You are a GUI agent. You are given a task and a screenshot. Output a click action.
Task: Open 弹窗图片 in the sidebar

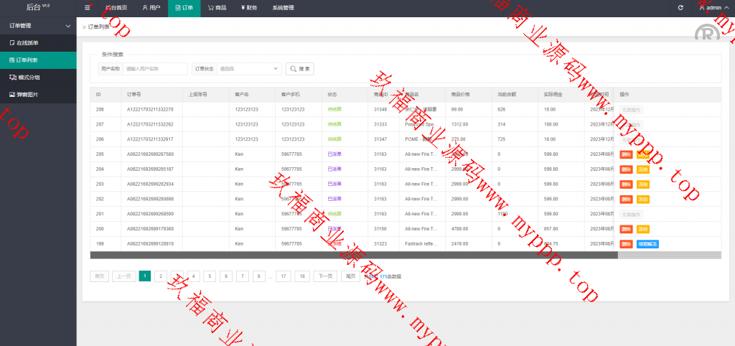pyautogui.click(x=29, y=94)
